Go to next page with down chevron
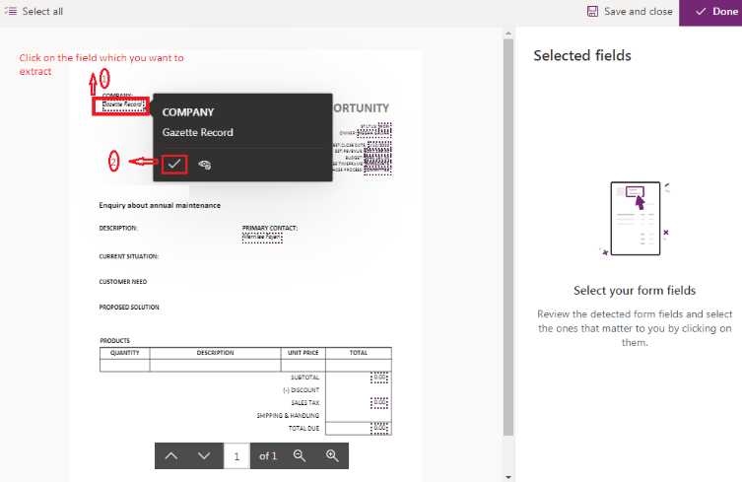 pyautogui.click(x=204, y=456)
